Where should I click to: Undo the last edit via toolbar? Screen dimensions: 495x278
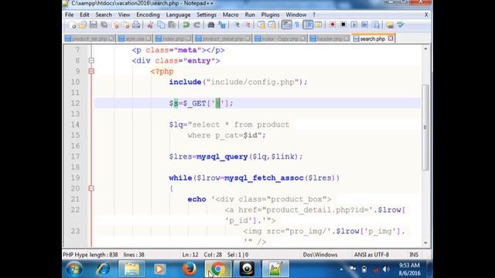[186, 25]
